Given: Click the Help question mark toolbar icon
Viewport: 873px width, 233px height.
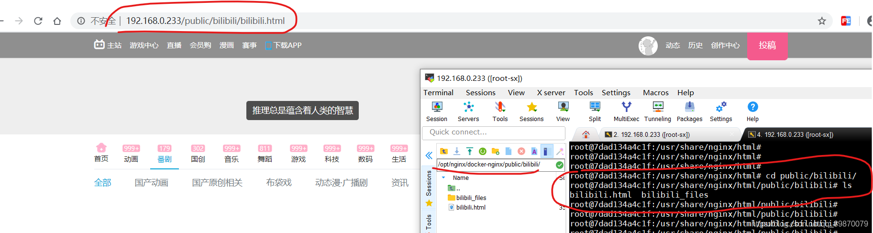Looking at the screenshot, I should [752, 112].
